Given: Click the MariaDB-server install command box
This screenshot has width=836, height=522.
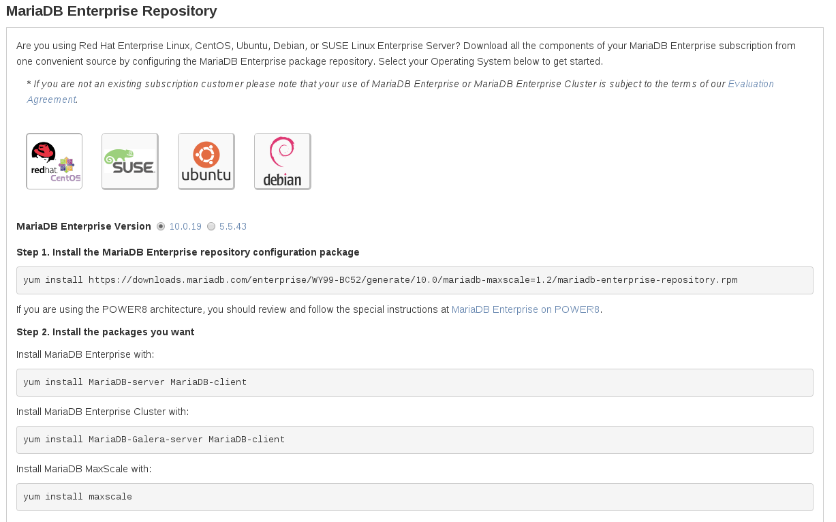Looking at the screenshot, I should (414, 382).
